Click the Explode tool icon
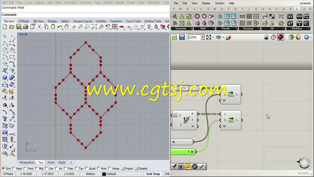This screenshot has width=314, height=177. [x=12, y=91]
